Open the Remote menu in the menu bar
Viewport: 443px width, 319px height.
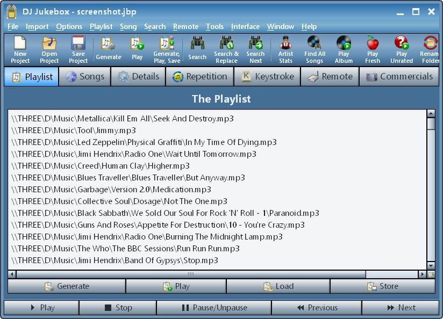(x=185, y=26)
